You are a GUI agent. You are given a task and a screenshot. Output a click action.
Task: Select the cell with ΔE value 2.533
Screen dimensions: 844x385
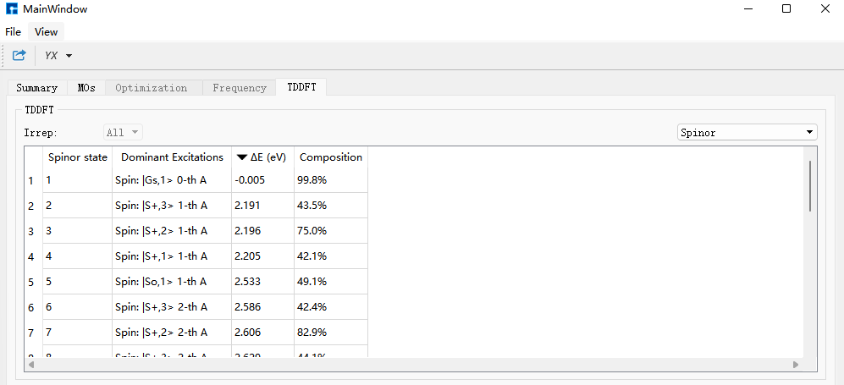coord(262,282)
